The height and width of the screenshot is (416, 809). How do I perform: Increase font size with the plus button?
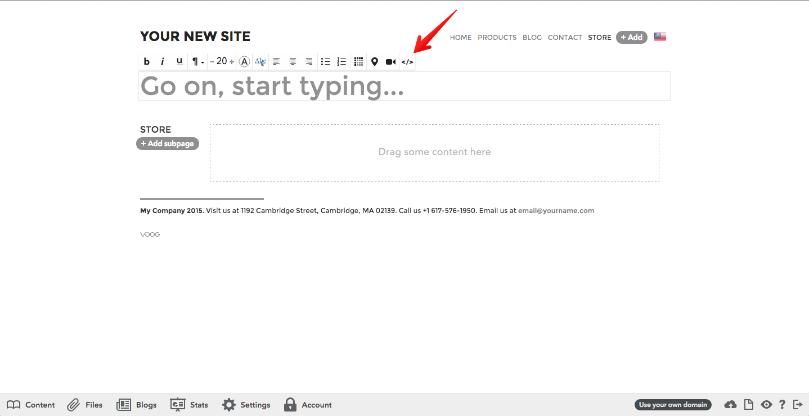tap(232, 62)
